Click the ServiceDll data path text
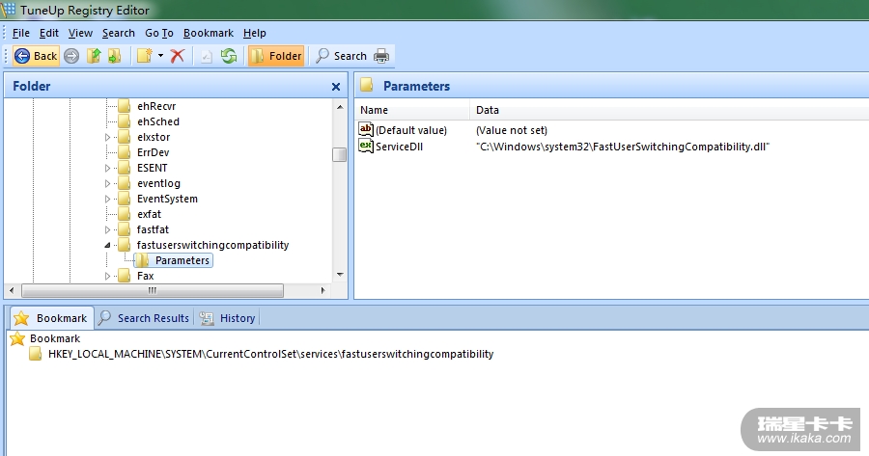869x456 pixels. (x=623, y=148)
